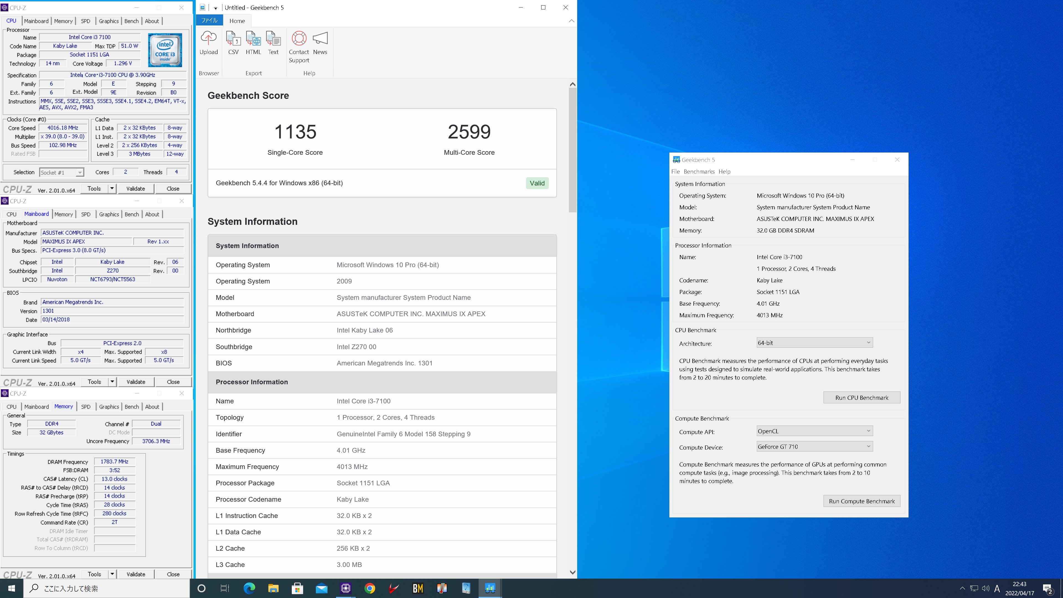Viewport: 1063px width, 598px height.
Task: Expand the Socket #1 selection dropdown
Action: [x=80, y=172]
